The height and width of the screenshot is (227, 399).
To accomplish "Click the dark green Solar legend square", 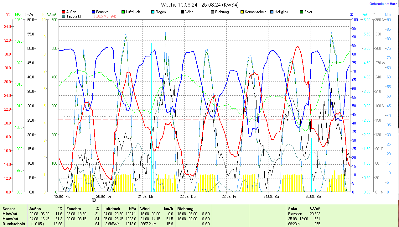I will click(x=302, y=12).
